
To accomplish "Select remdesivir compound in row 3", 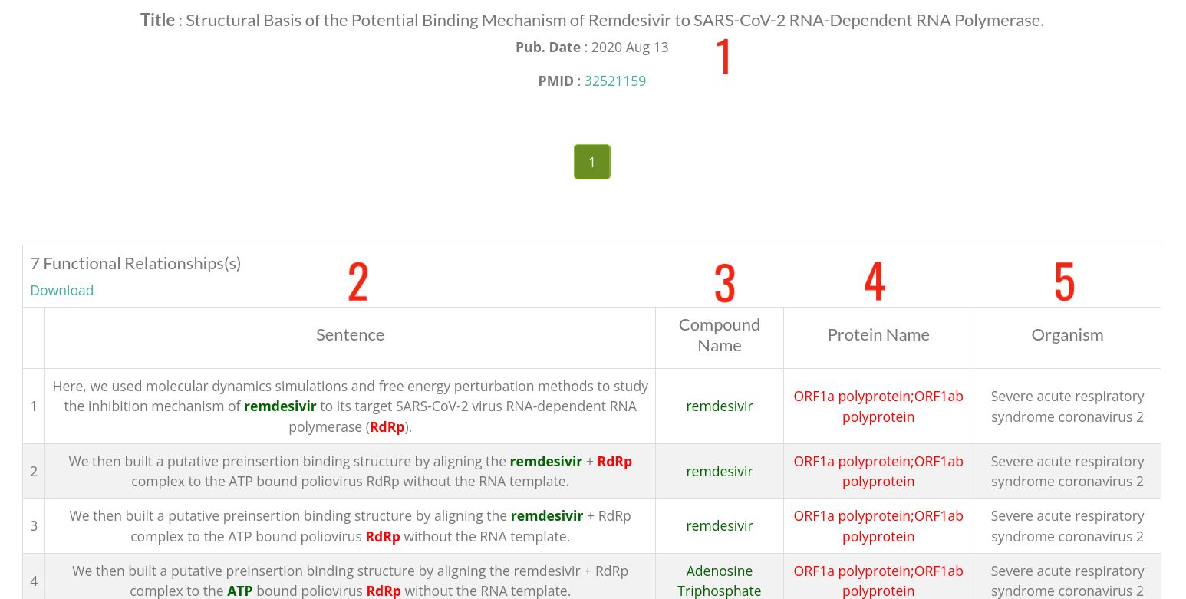I will coord(720,526).
